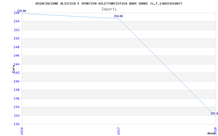The height and width of the screenshot is (136, 218).
Task: Click the 'Euro' y-axis title
Action: click(x=13, y=69)
